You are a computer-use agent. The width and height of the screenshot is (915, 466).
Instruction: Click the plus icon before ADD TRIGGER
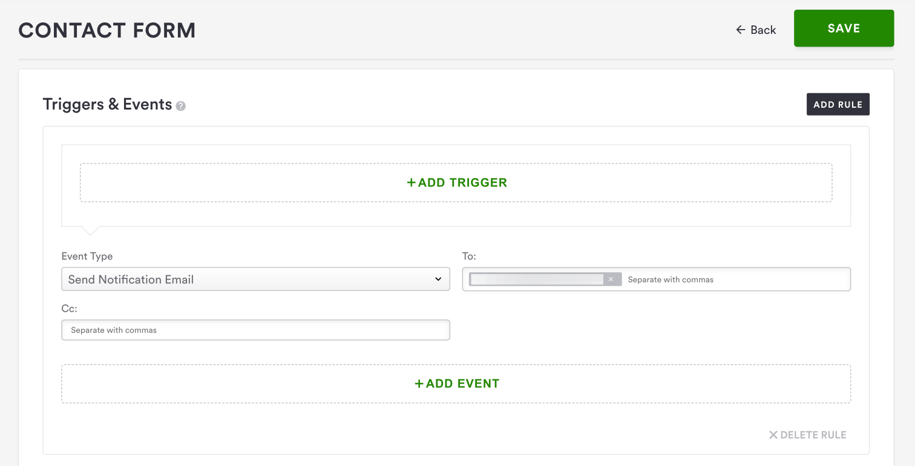(412, 183)
